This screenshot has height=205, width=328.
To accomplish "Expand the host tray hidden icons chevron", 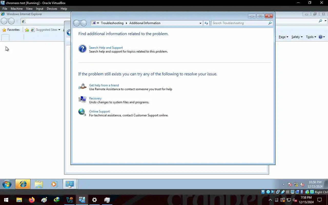I will pyautogui.click(x=270, y=200).
